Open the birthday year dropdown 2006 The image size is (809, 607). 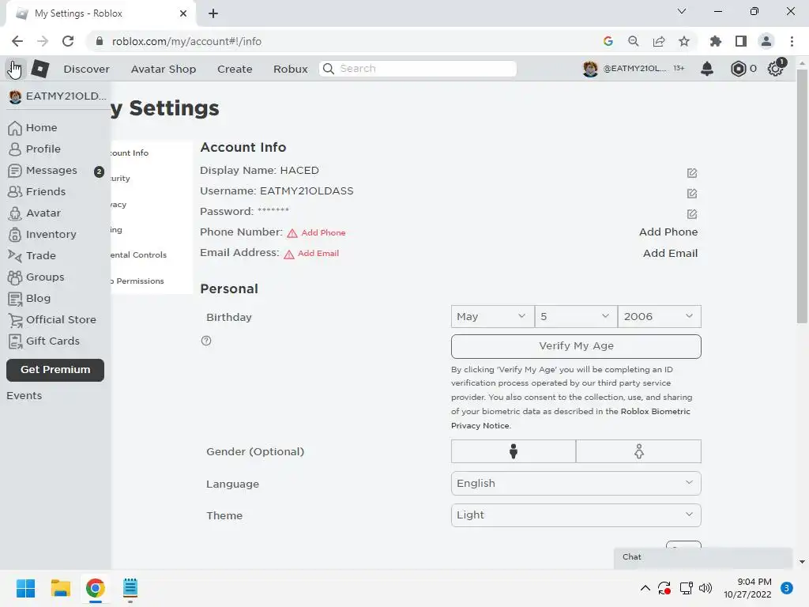click(660, 316)
